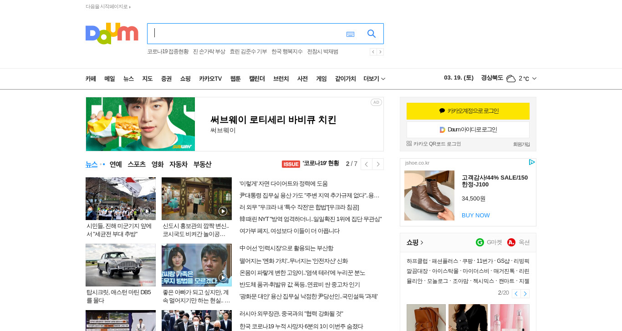622x331 pixels.
Task: Click the Daum logo
Action: 112,33
